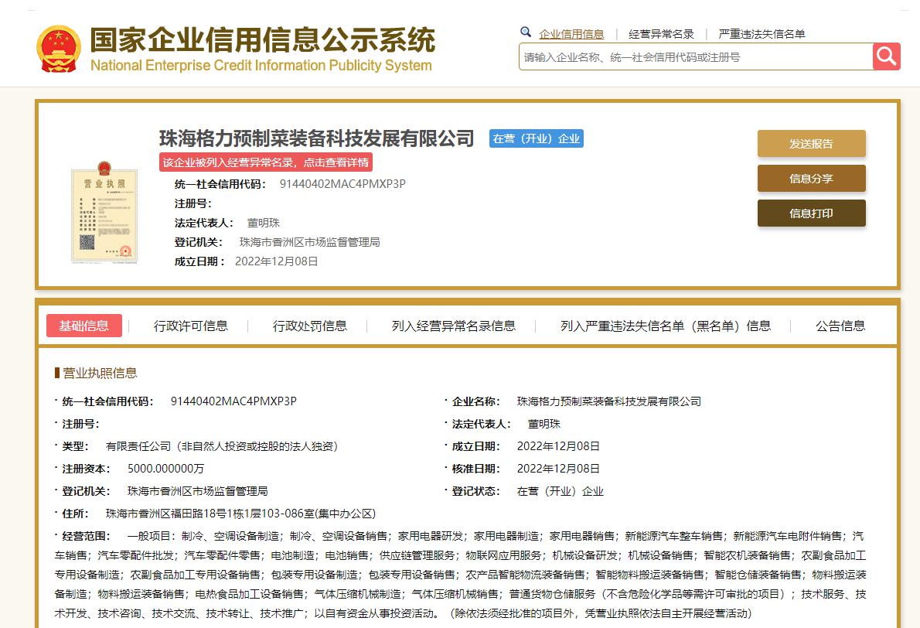Switch to the 行政许可信息 tab

[191, 326]
